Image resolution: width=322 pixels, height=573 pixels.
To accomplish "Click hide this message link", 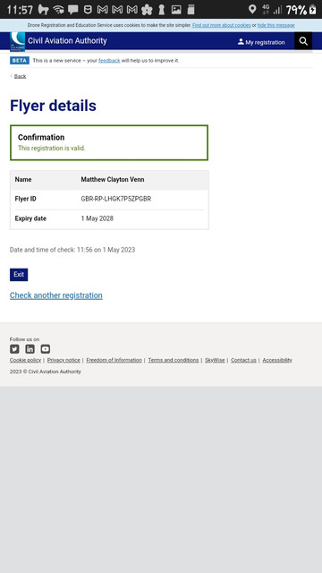I will coord(276,25).
